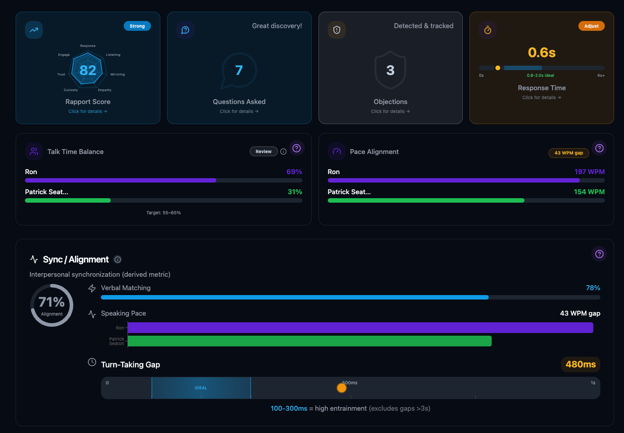Click the orange Adjust badge
Image resolution: width=624 pixels, height=433 pixels.
591,26
